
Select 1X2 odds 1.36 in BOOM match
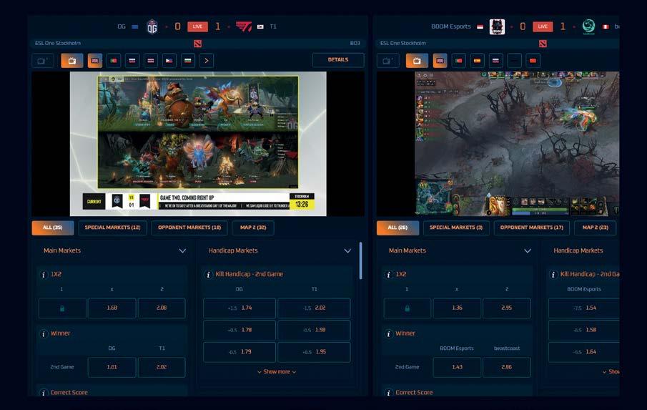click(457, 308)
